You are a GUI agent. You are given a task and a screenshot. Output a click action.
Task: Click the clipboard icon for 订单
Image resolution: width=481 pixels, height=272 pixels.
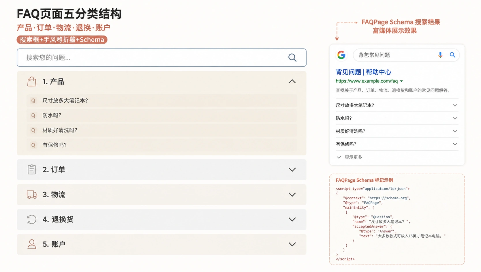[x=32, y=170]
